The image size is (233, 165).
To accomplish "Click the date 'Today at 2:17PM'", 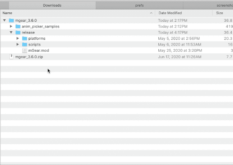I will point(173,21).
